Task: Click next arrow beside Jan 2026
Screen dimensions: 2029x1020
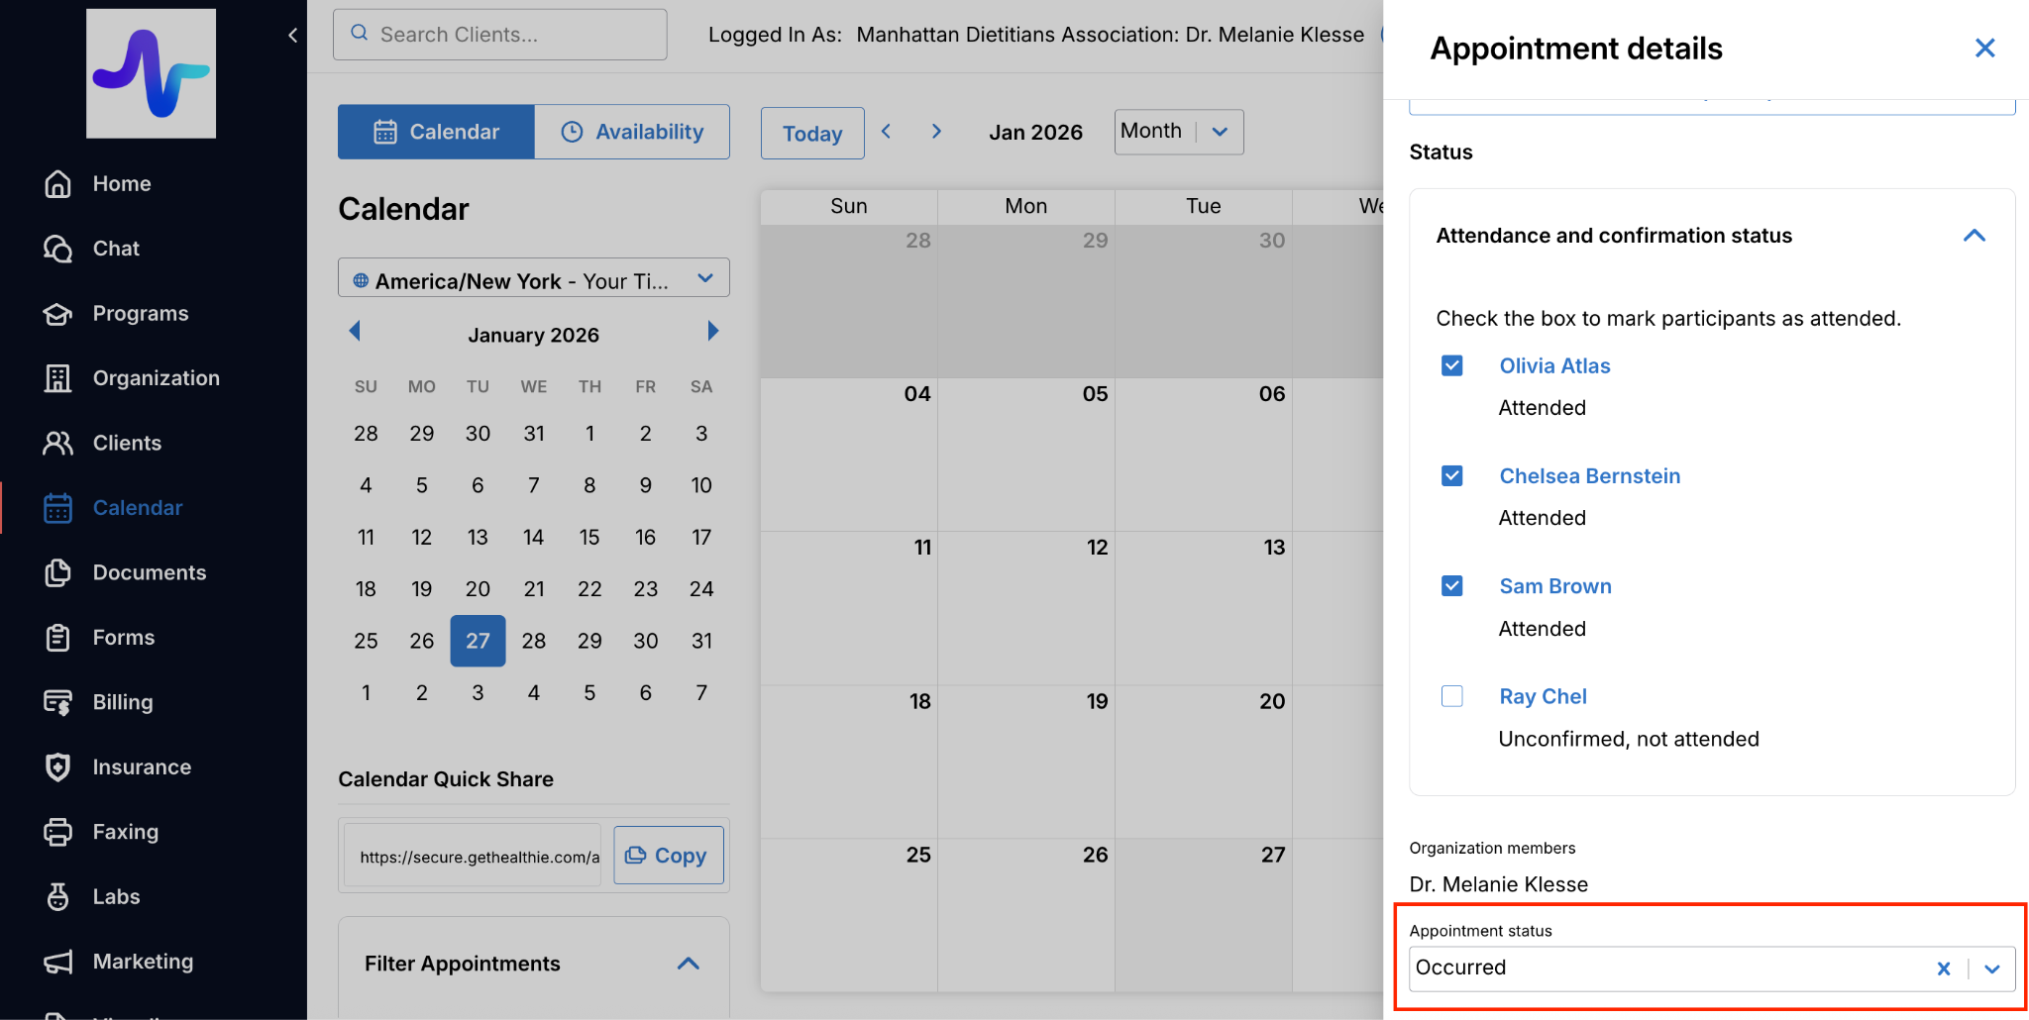Action: pos(936,132)
